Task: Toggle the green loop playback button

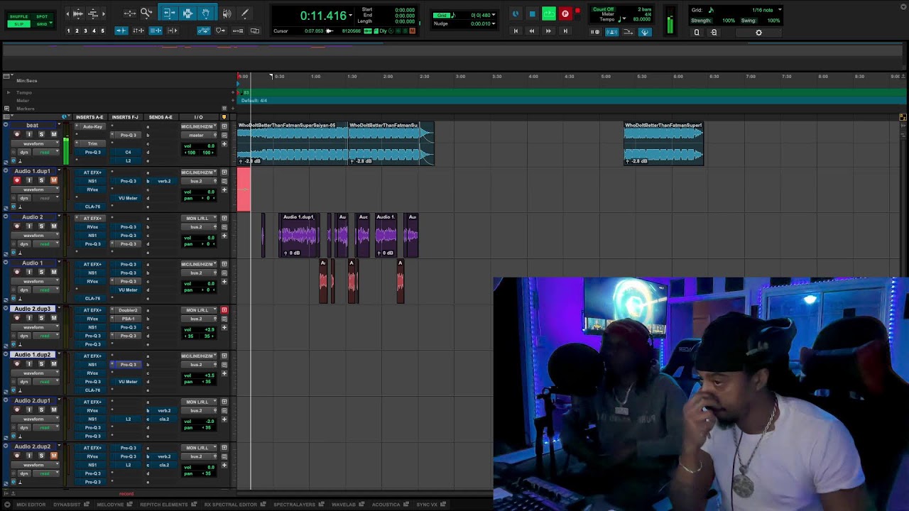Action: click(x=549, y=13)
